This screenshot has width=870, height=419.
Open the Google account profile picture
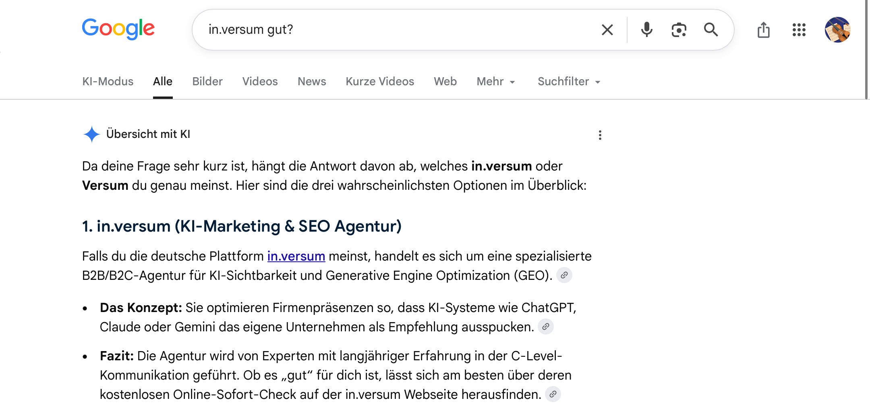pos(837,30)
